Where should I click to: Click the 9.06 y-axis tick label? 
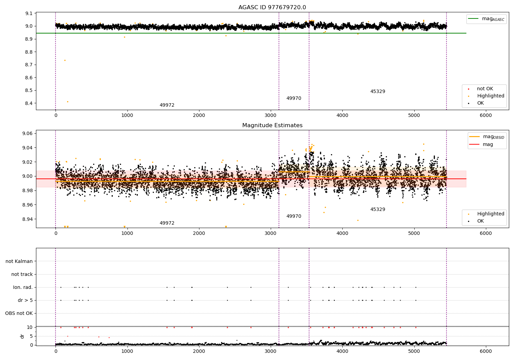(27, 133)
